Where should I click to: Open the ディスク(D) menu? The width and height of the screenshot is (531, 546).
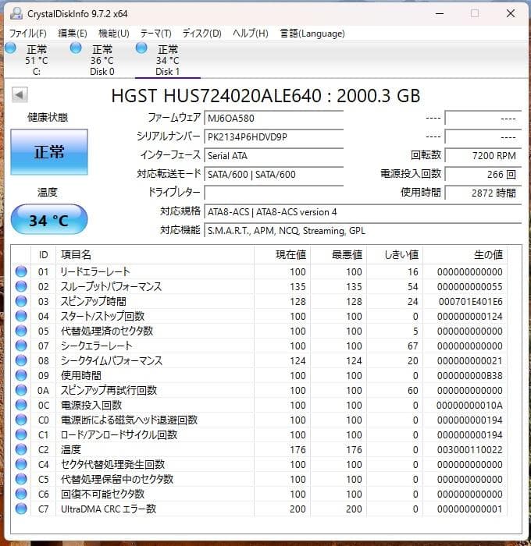[x=202, y=34]
